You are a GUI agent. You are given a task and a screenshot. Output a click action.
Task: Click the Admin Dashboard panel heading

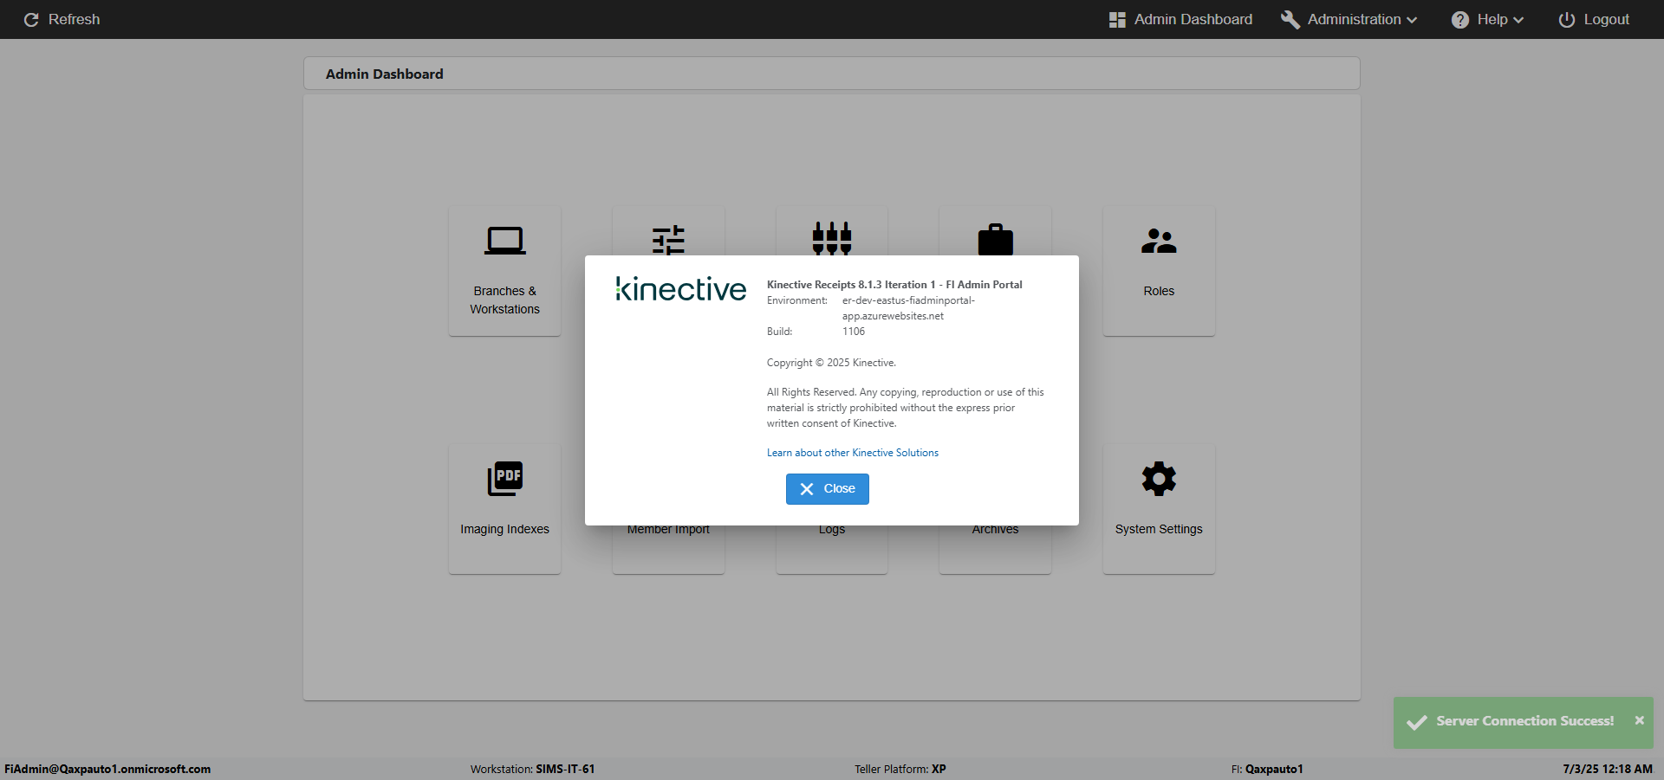pos(384,74)
